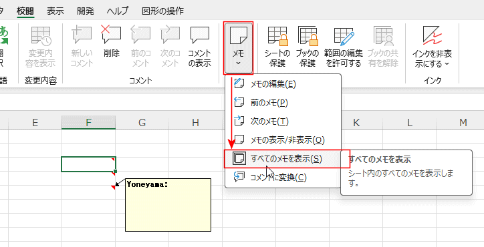
Task: Select 次のメモ menu entry
Action: pyautogui.click(x=283, y=121)
